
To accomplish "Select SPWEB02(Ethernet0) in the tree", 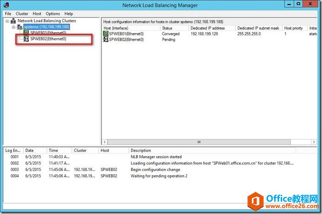I will 48,39.
